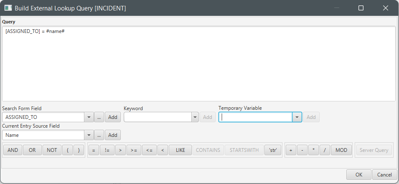Insert the minus - operator
This screenshot has width=399, height=184.
[x=302, y=150]
